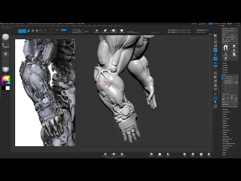
Task: Click the BPR render button on right shelf
Action: click(x=215, y=36)
